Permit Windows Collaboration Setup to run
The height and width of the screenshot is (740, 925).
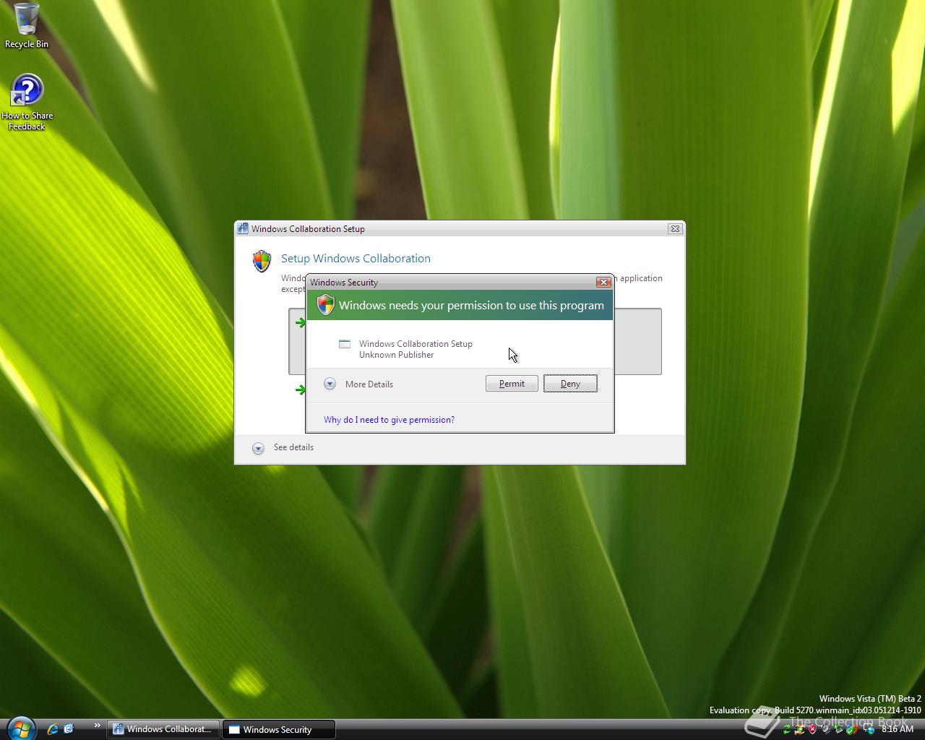click(x=512, y=384)
